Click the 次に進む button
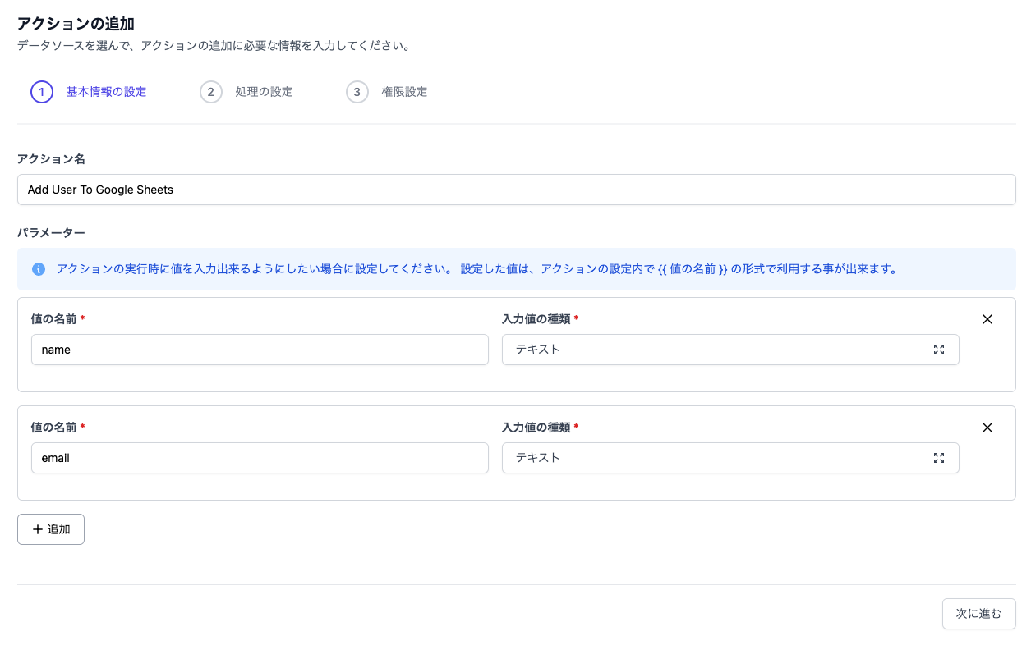The height and width of the screenshot is (654, 1031). (x=978, y=614)
